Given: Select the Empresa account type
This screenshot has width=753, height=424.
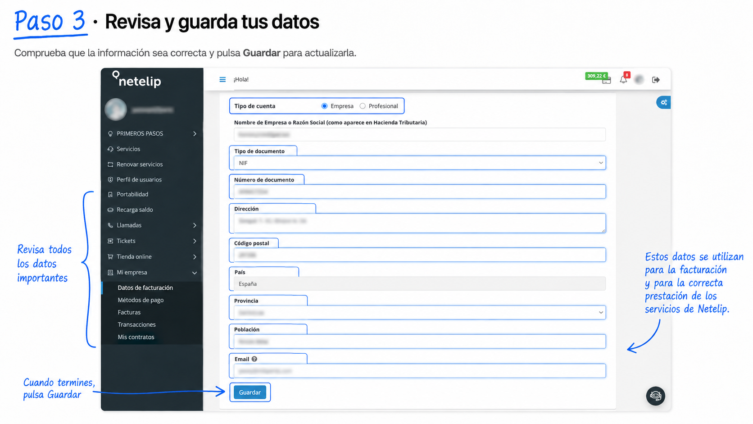Looking at the screenshot, I should click(x=324, y=106).
